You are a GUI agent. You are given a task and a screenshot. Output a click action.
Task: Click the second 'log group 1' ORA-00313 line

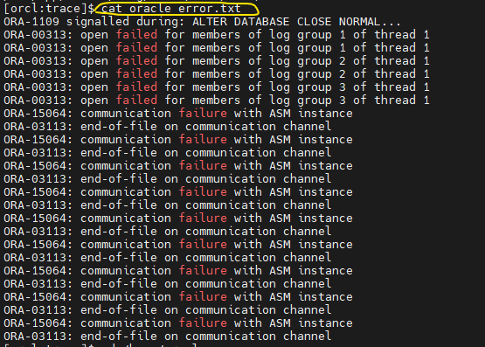pyautogui.click(x=217, y=48)
